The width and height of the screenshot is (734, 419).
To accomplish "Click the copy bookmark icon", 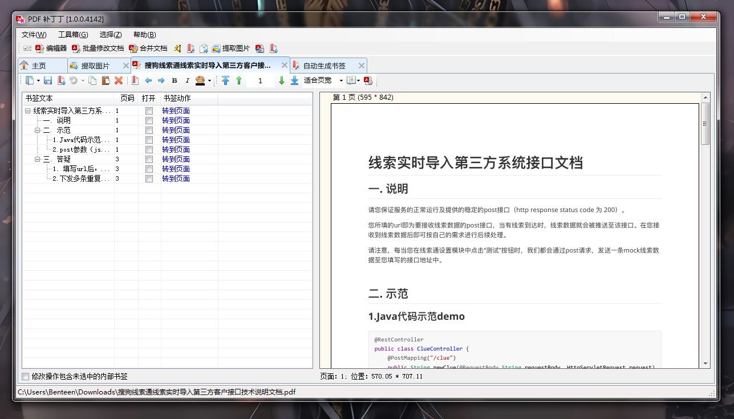I will click(93, 81).
